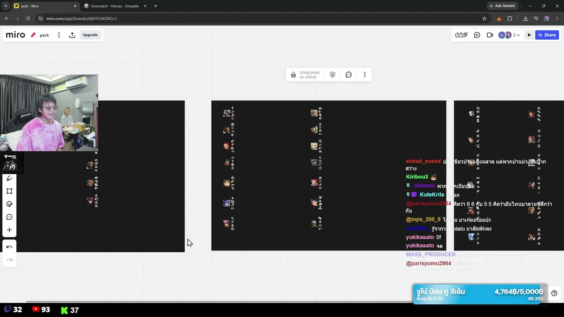Undo the last board action
The width and height of the screenshot is (564, 317).
click(9, 247)
